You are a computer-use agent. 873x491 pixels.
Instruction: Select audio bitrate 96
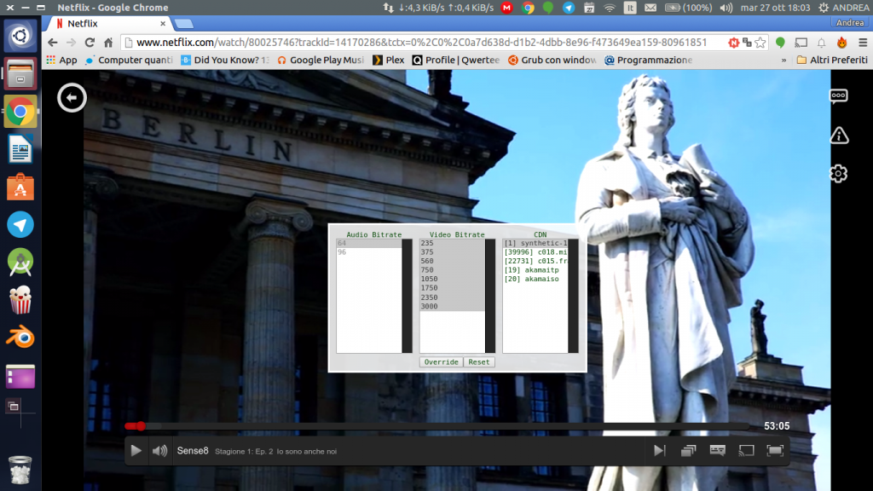pyautogui.click(x=369, y=252)
